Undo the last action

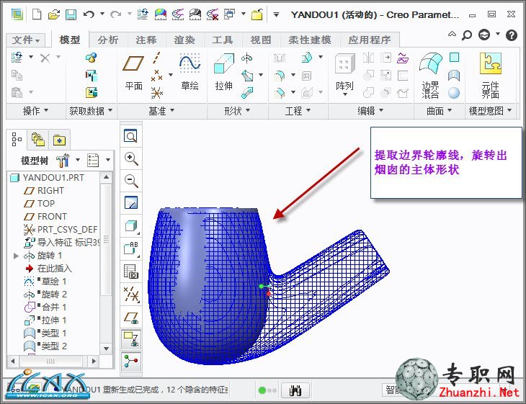point(89,14)
